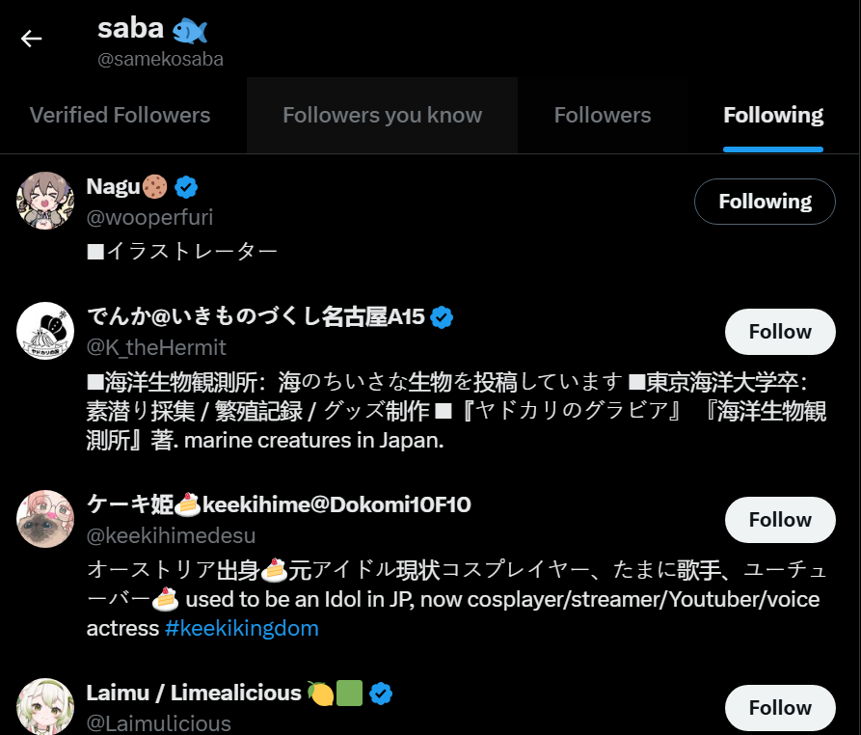Toggle the Following button for Nagu
This screenshot has height=735, width=861.
[765, 202]
